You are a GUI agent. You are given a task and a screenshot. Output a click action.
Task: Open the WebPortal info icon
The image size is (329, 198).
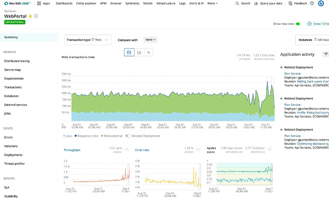click(36, 16)
